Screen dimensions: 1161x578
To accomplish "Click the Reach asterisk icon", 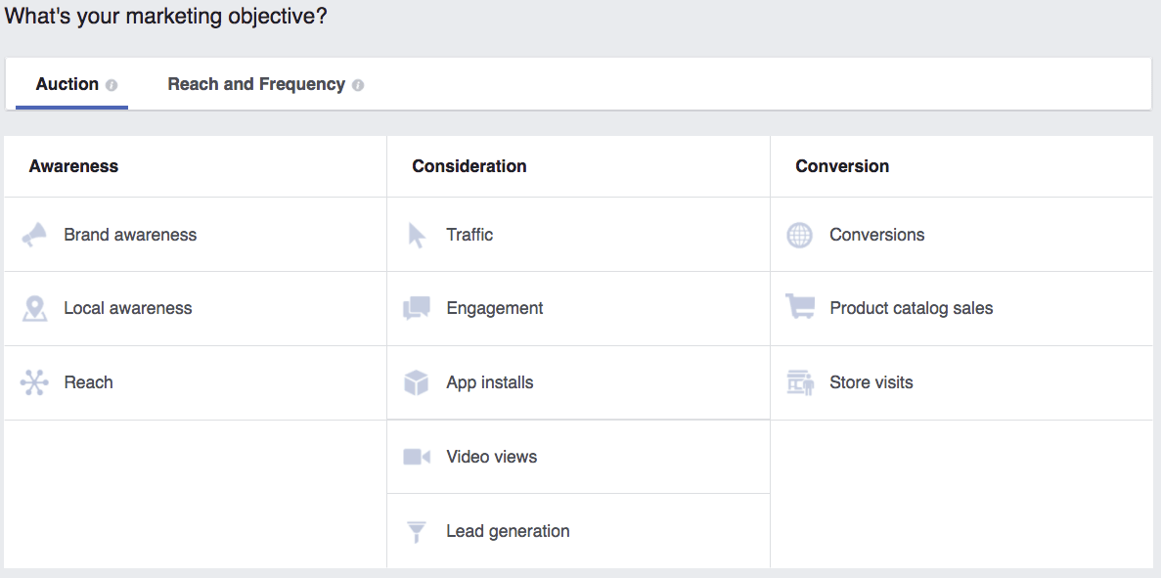I will [x=35, y=382].
